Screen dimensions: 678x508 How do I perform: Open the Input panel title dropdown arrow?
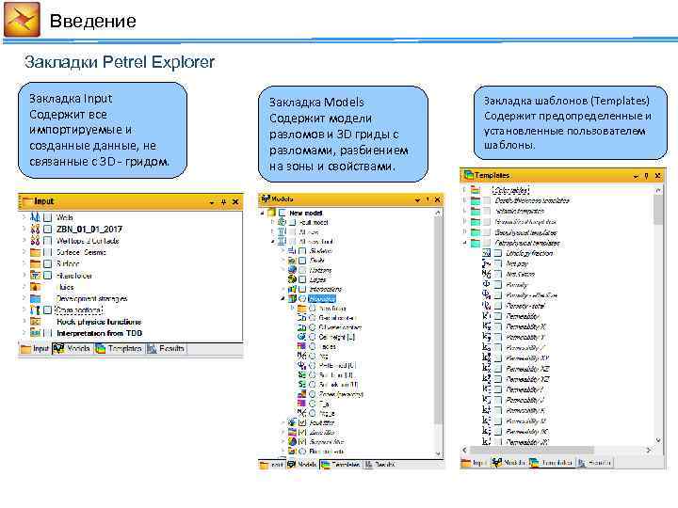(212, 202)
